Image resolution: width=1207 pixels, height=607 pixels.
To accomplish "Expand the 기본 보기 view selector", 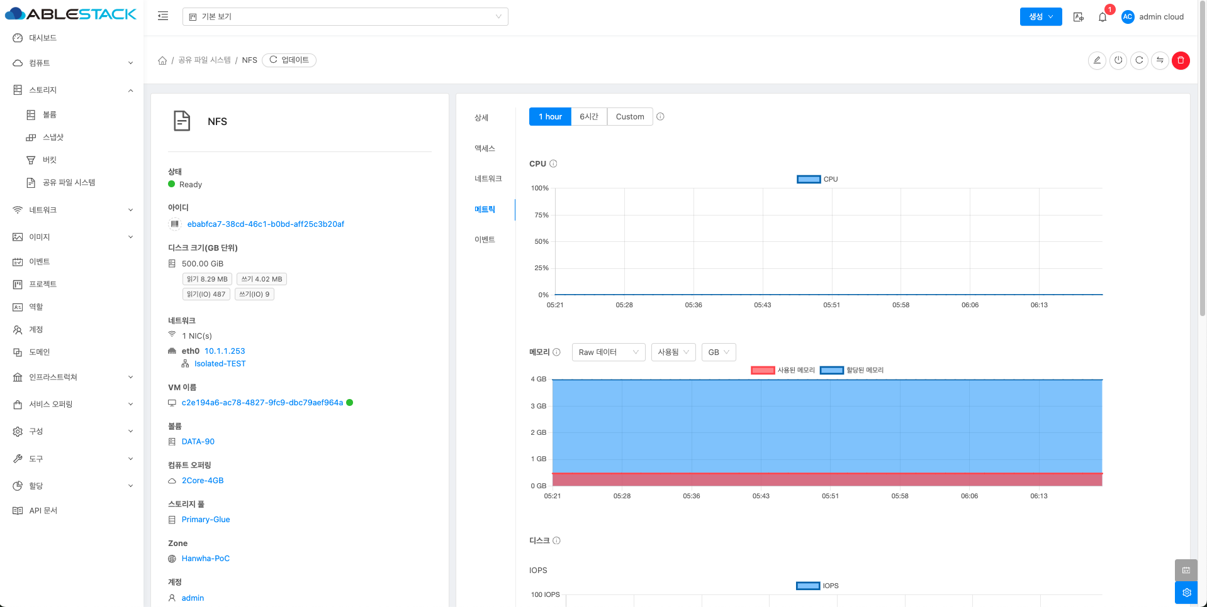I will (345, 17).
